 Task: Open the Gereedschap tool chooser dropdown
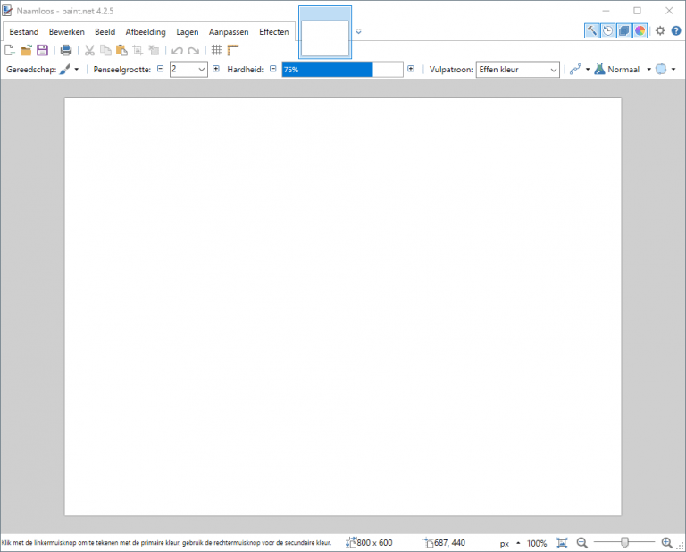point(70,69)
